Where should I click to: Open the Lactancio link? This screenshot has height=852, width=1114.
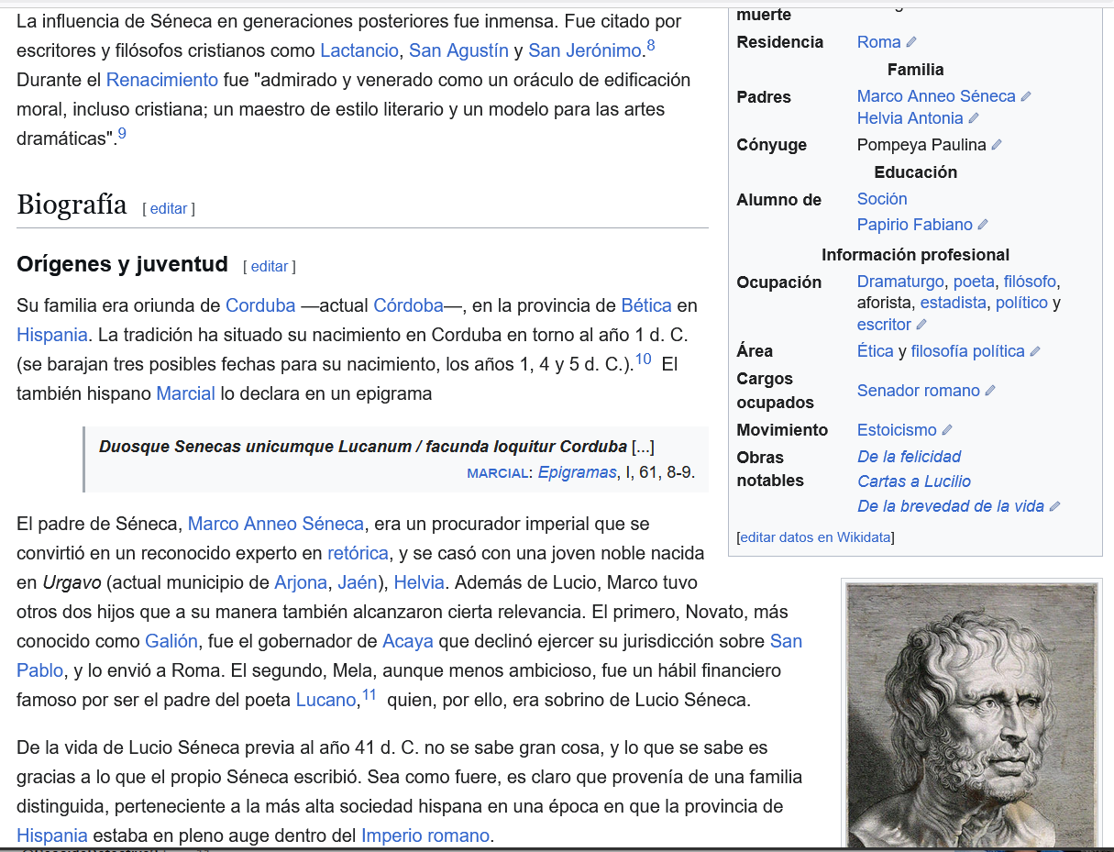tap(359, 50)
